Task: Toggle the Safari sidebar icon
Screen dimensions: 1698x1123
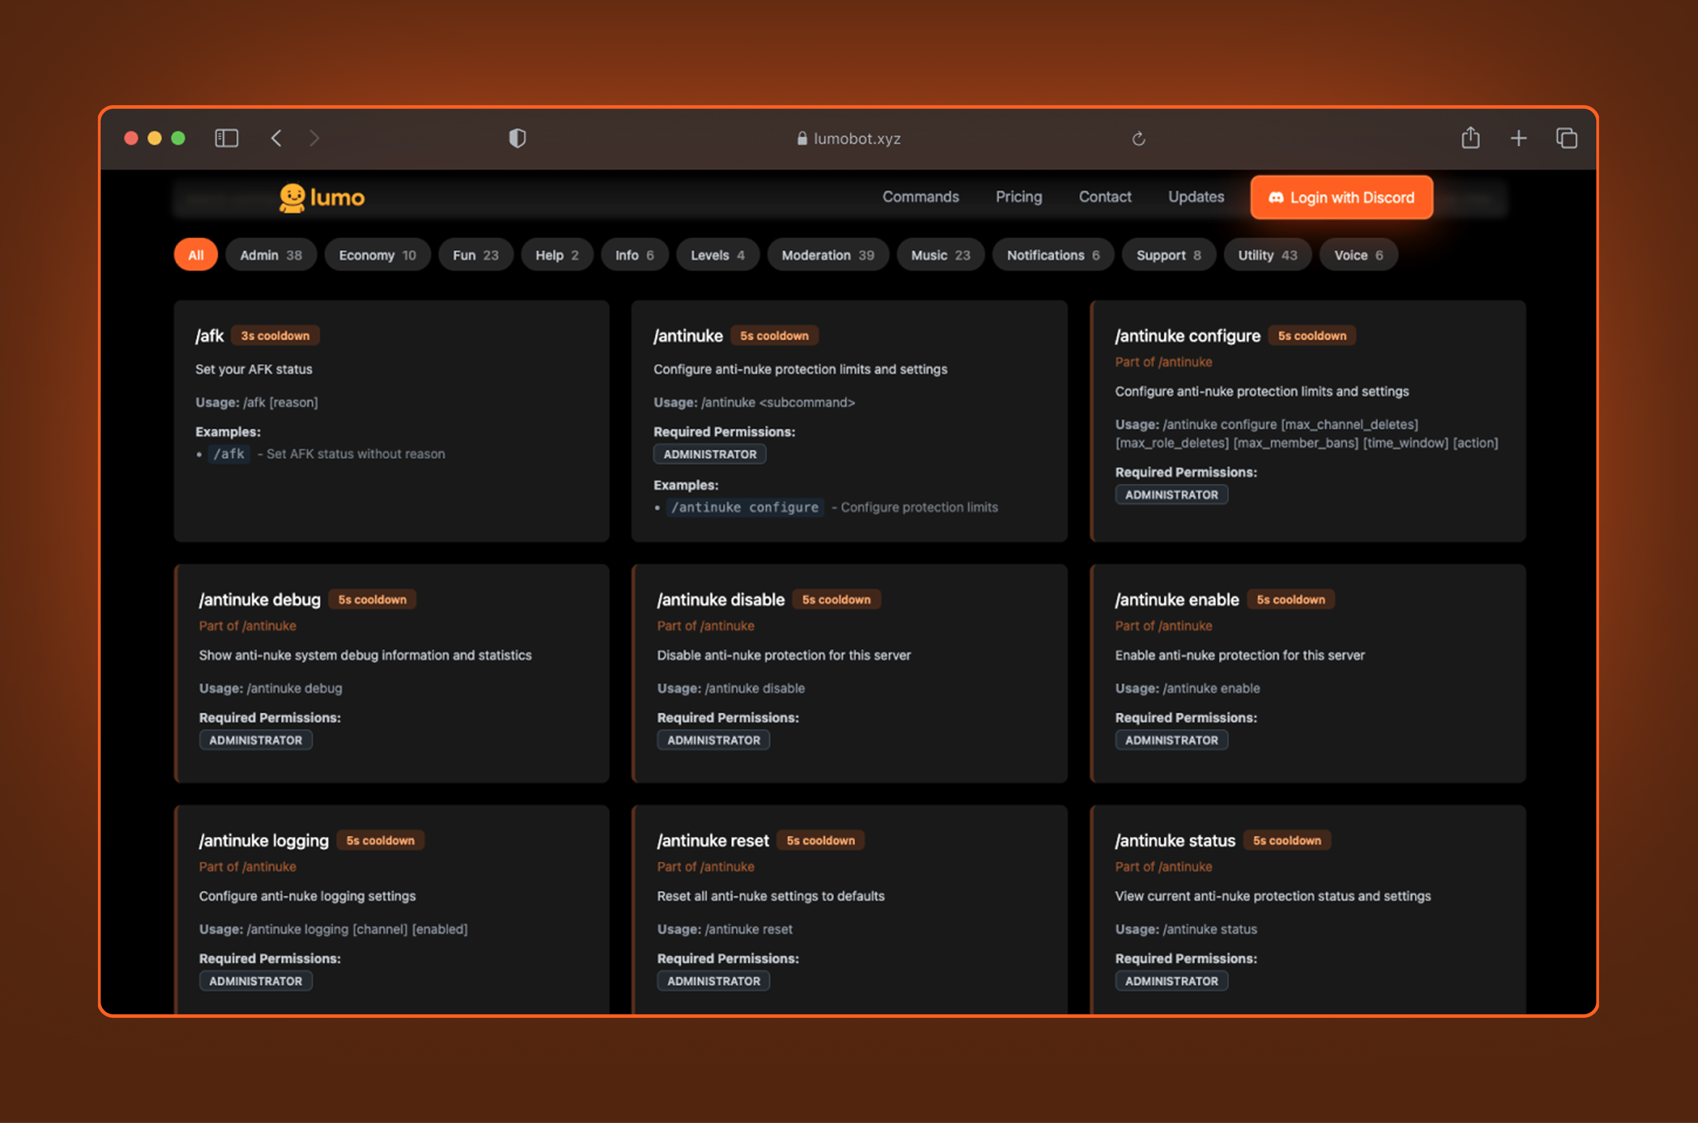Action: 226,138
